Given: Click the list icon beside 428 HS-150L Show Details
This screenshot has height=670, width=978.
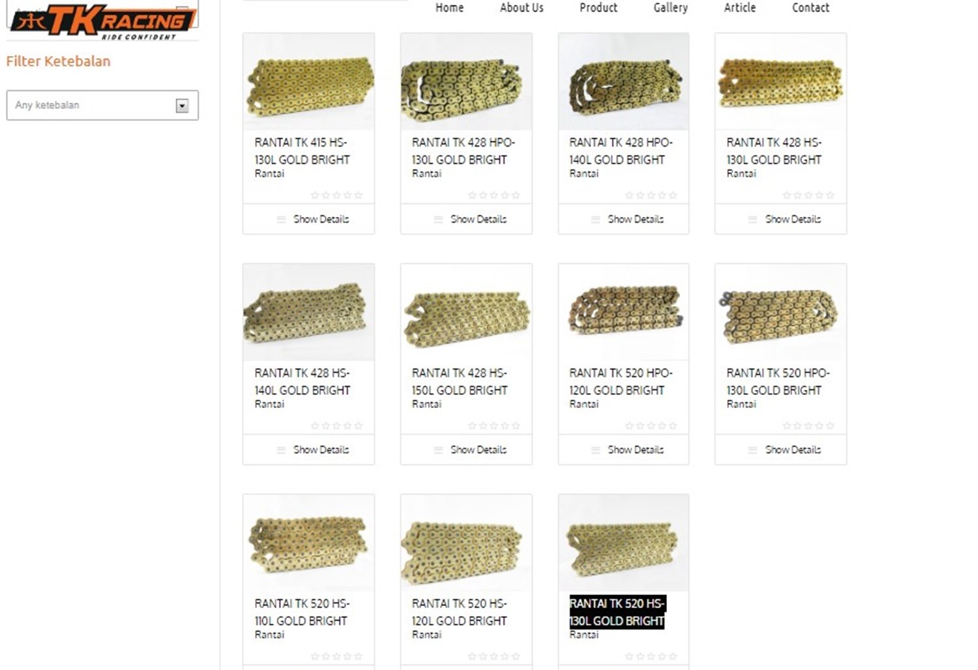Looking at the screenshot, I should click(x=438, y=450).
